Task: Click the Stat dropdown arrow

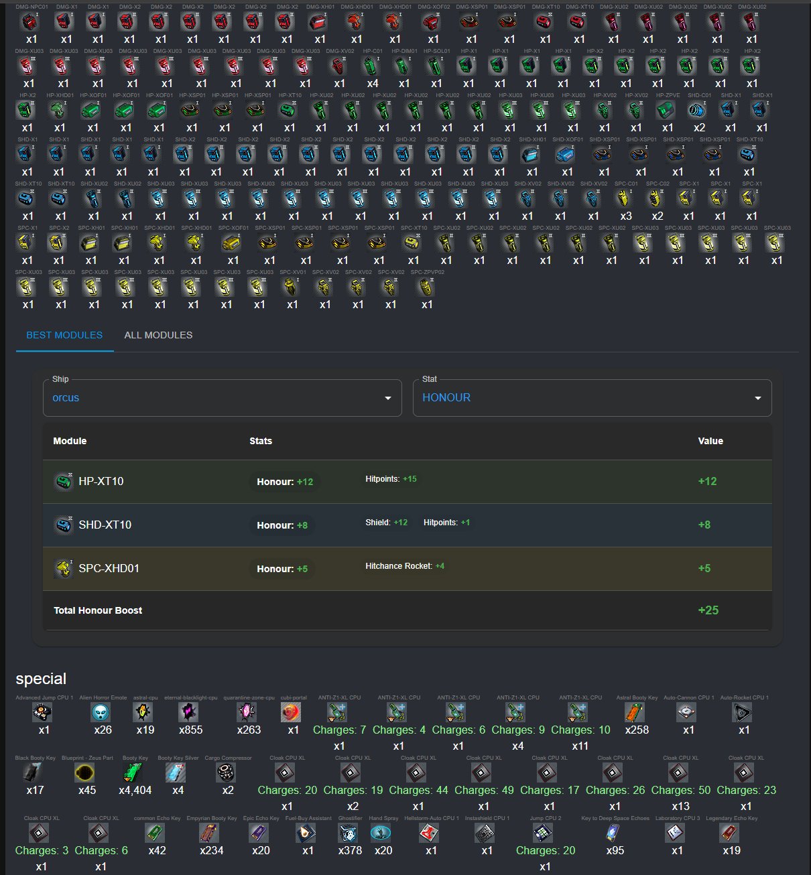Action: pos(757,398)
